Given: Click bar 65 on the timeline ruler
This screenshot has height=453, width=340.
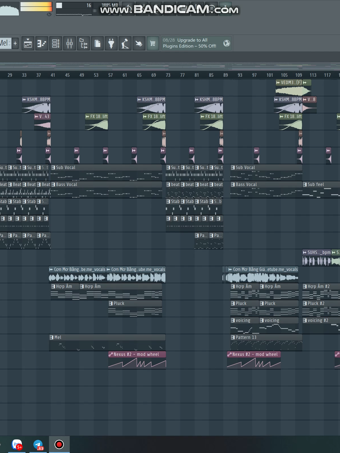Looking at the screenshot, I should [x=139, y=75].
